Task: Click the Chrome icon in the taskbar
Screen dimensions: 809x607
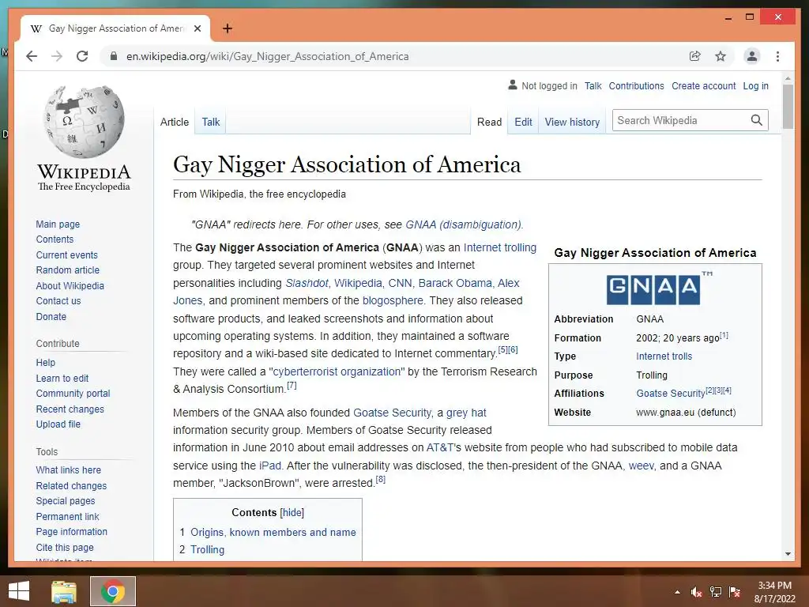Action: tap(113, 591)
